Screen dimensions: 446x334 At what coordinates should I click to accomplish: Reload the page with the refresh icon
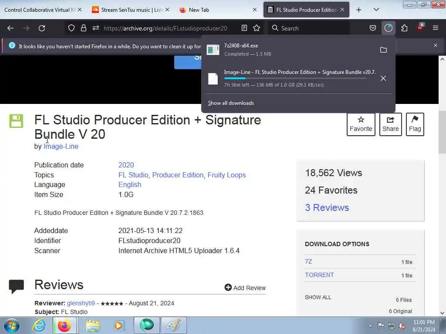tap(42, 28)
